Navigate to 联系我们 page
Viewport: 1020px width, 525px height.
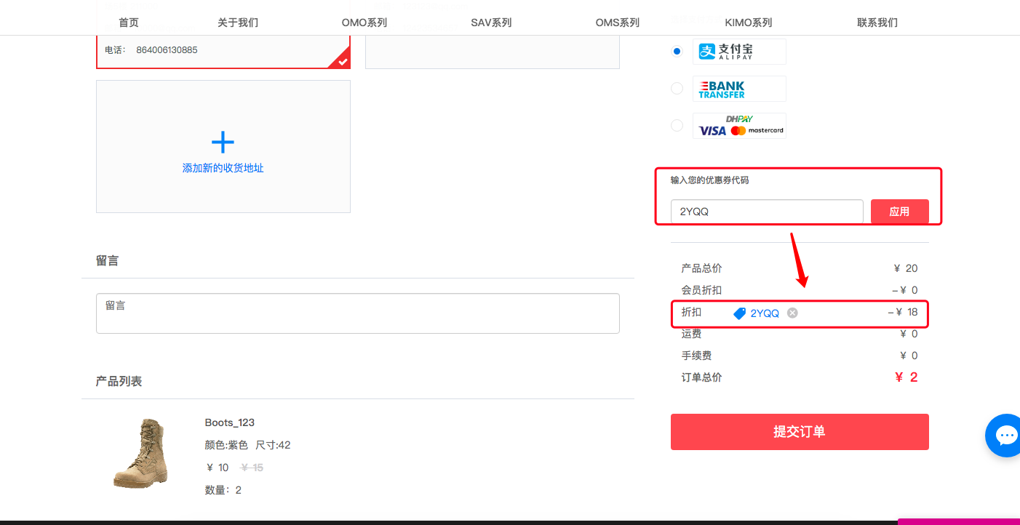[877, 23]
